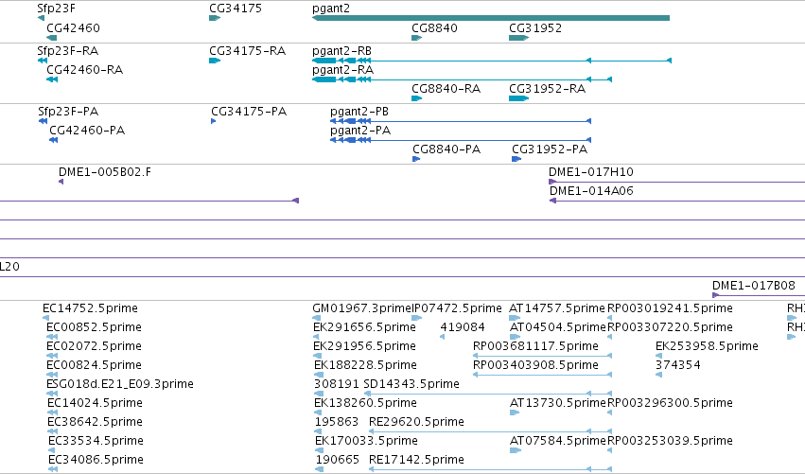
Task: Open EST RP003019241.5prime
Action: (x=610, y=318)
